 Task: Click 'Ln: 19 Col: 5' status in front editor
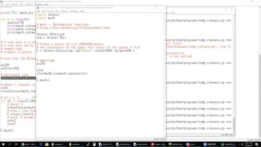(x=159, y=139)
